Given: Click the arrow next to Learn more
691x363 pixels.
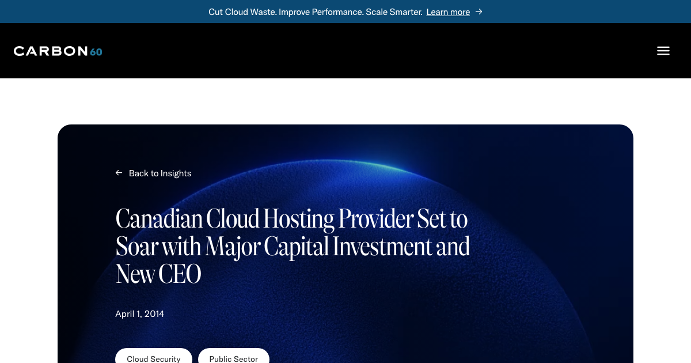Looking at the screenshot, I should coord(479,12).
